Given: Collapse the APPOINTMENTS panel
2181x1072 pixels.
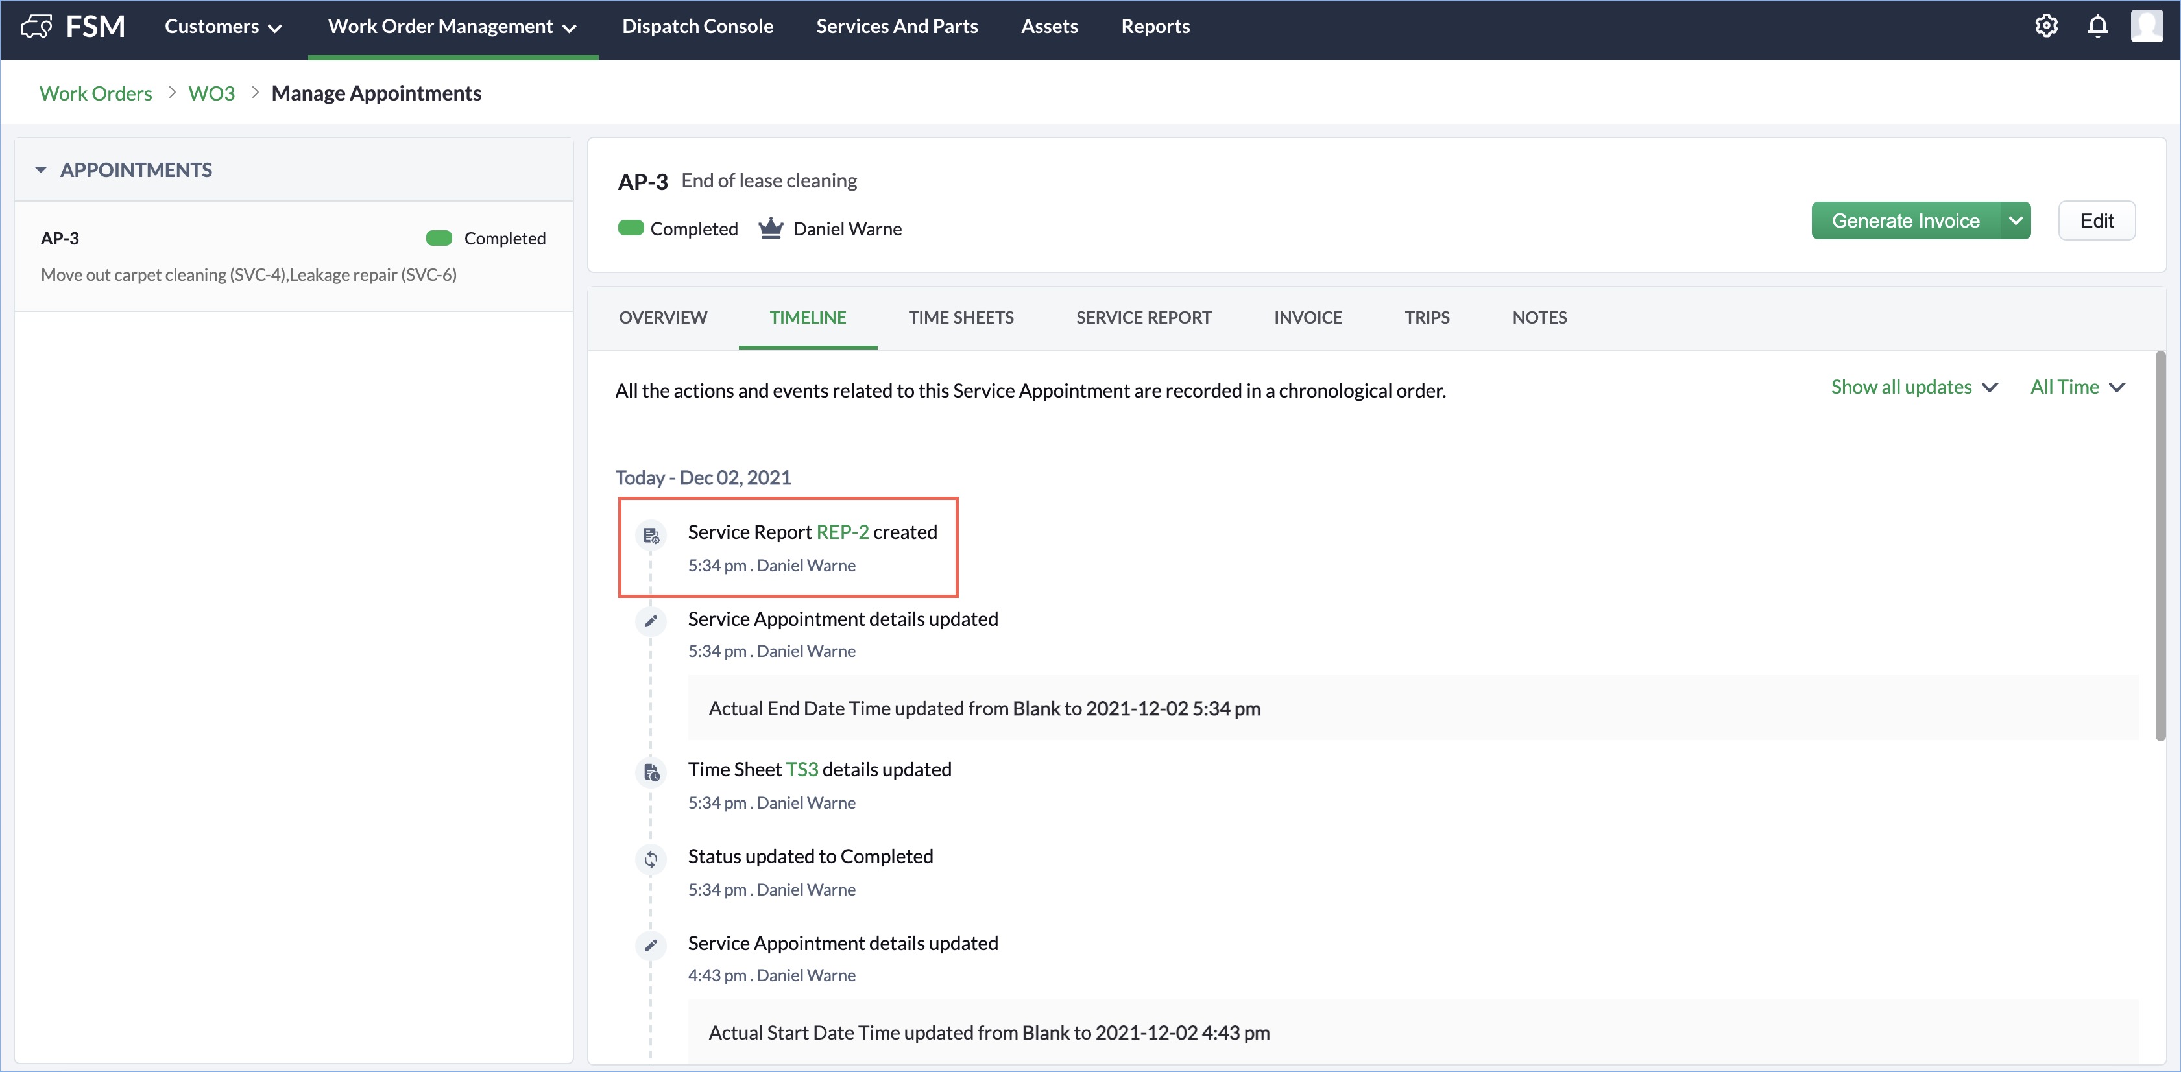Looking at the screenshot, I should [x=41, y=170].
